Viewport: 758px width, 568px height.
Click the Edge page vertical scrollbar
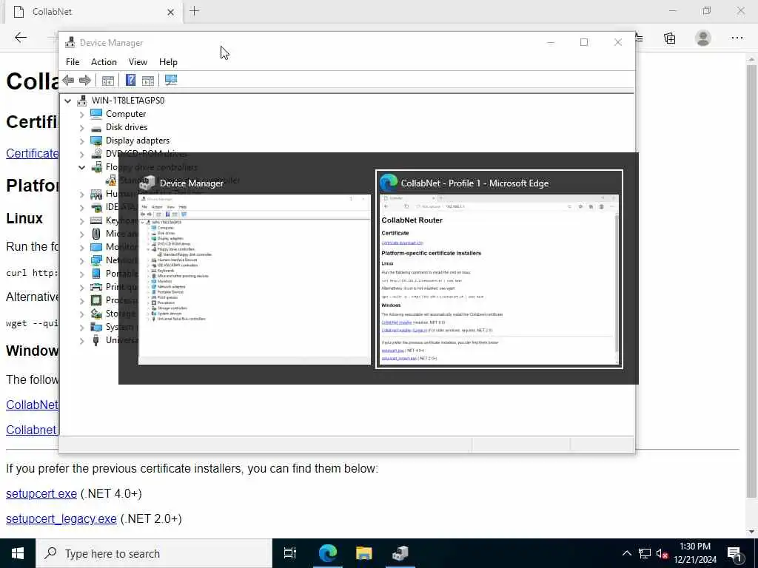click(x=751, y=280)
